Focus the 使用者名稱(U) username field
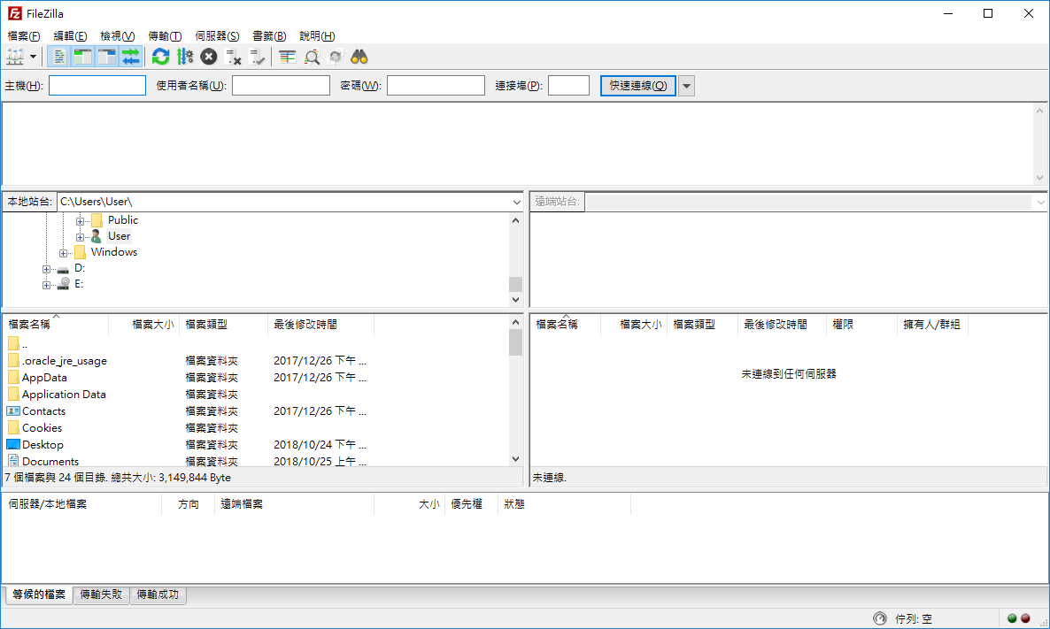This screenshot has width=1050, height=629. click(x=281, y=86)
